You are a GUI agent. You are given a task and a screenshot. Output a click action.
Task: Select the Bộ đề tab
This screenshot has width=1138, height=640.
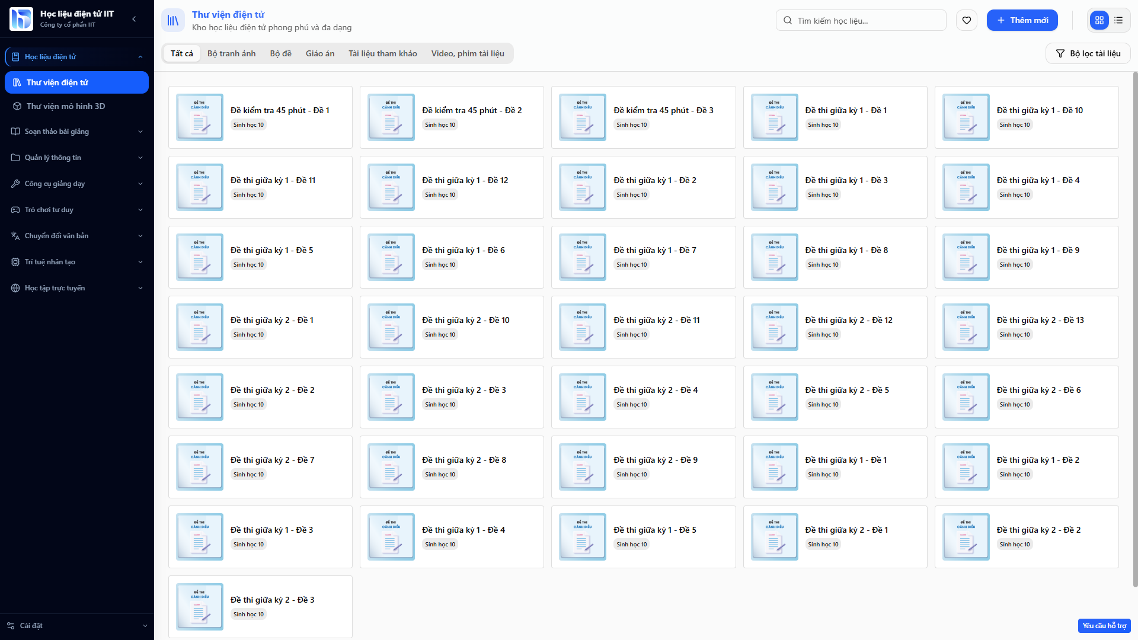coord(280,53)
